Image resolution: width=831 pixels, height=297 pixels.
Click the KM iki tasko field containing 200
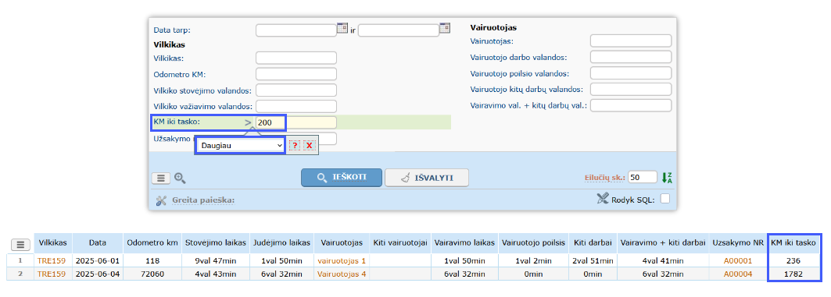point(296,122)
